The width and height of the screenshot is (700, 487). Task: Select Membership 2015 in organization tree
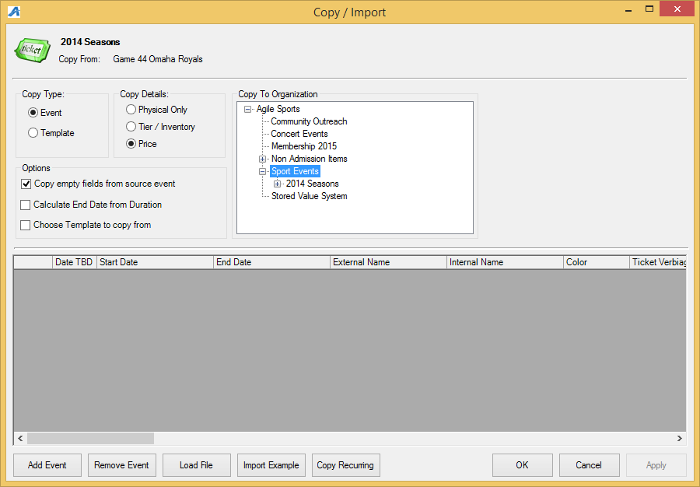pyautogui.click(x=304, y=146)
